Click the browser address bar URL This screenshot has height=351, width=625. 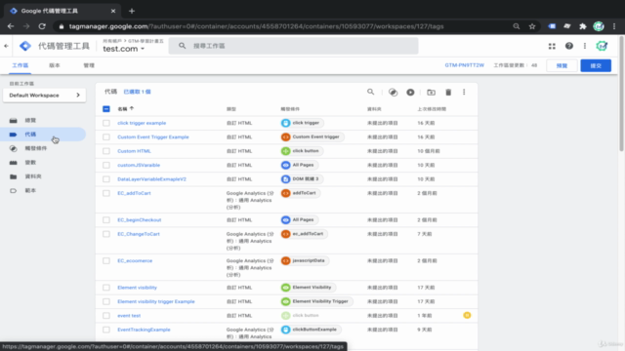256,26
